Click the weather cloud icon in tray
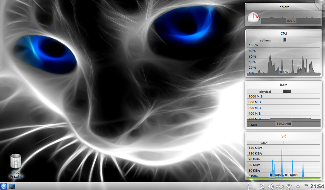Image resolution: width=325 pixels, height=190 pixels. pyautogui.click(x=306, y=186)
